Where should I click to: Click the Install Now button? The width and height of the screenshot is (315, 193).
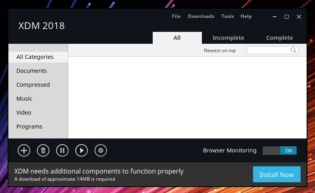(x=277, y=174)
